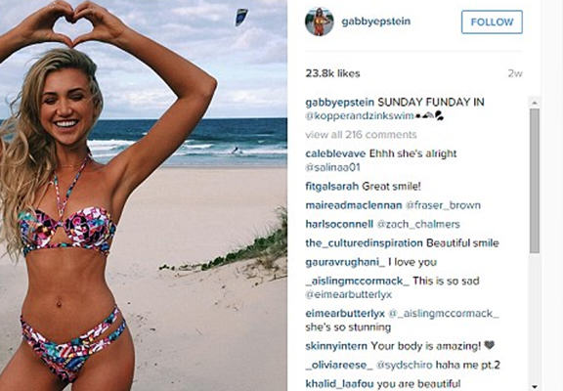Open the_culturedinspiration profile

(364, 243)
